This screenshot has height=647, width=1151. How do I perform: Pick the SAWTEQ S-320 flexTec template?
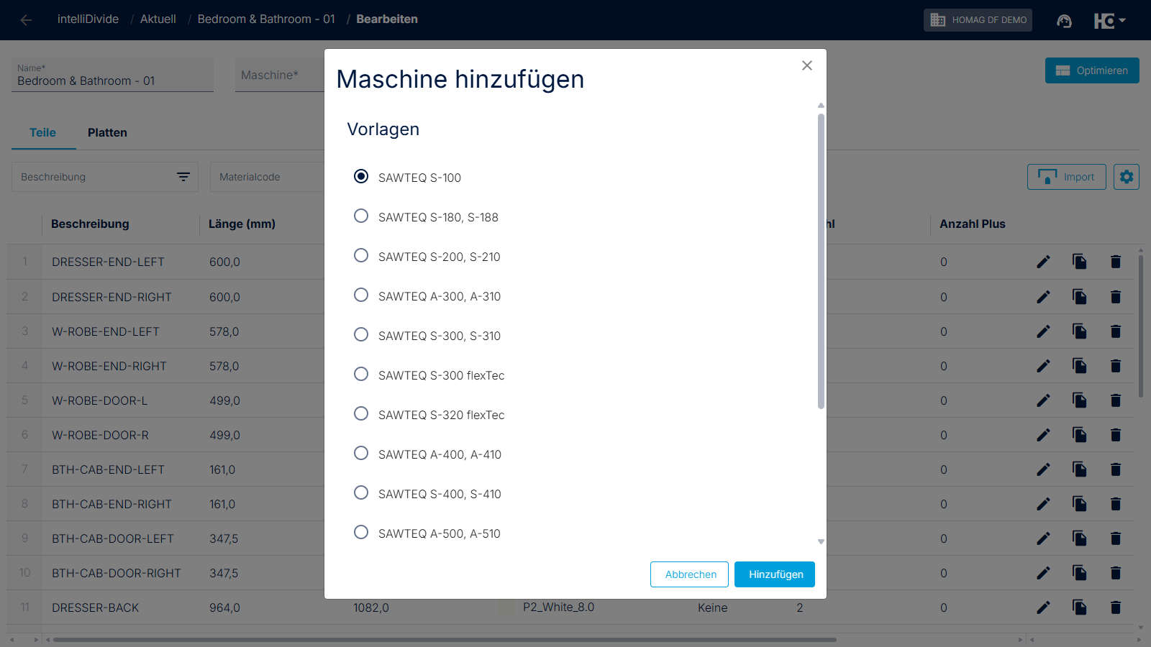pos(361,414)
